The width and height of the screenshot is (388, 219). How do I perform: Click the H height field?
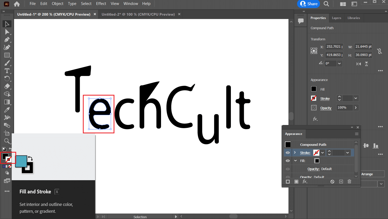[363, 55]
